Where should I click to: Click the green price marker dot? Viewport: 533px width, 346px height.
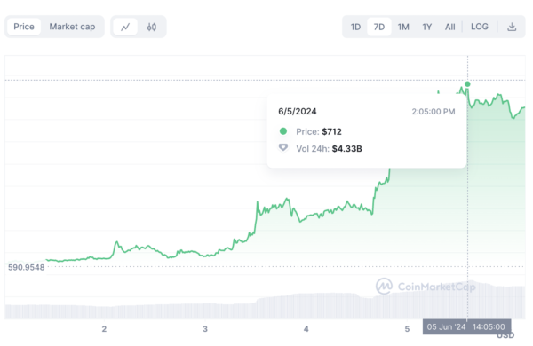[467, 84]
